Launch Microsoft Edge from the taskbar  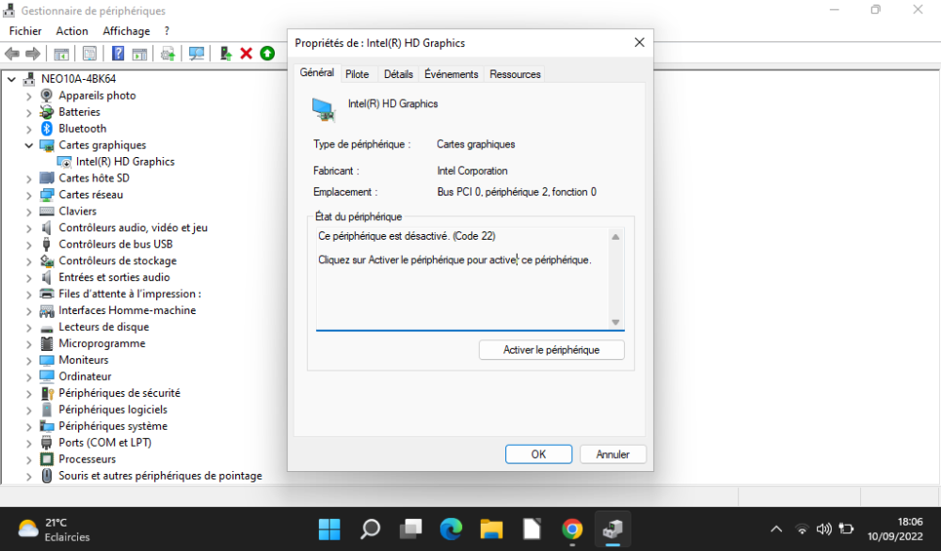pos(451,529)
